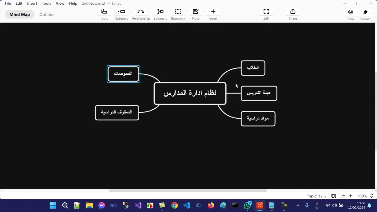Open the View menu
The height and width of the screenshot is (212, 377).
60,4
